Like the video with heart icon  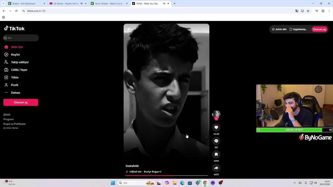coord(216,127)
